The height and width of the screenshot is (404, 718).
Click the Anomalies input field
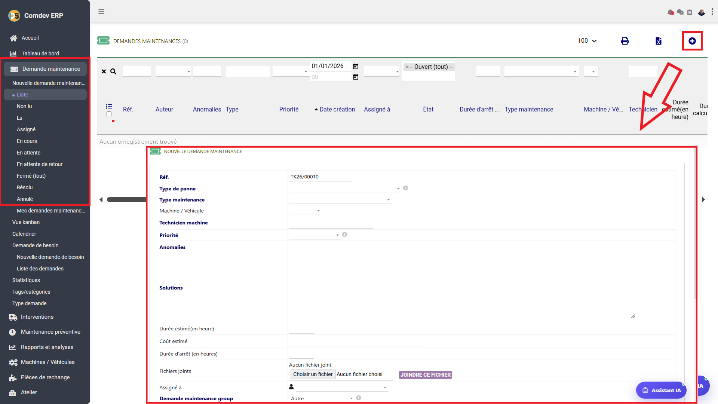tap(372, 247)
